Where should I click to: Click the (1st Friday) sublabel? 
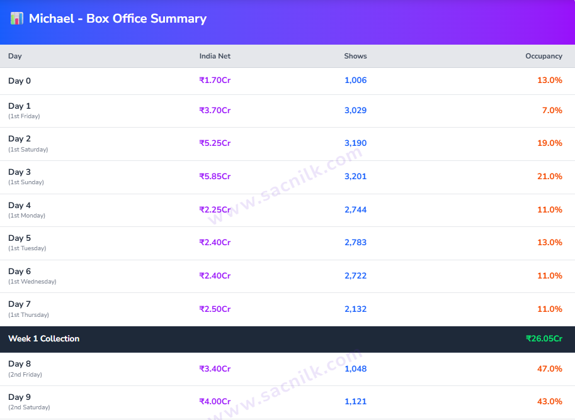(24, 116)
